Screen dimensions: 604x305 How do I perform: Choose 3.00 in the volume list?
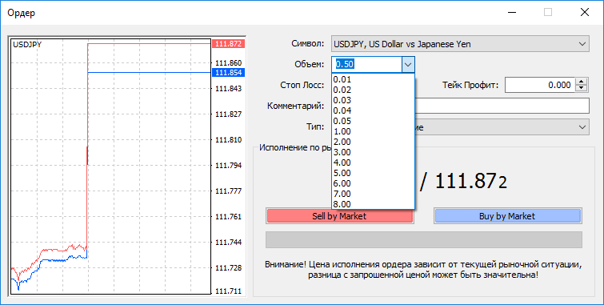pos(373,153)
